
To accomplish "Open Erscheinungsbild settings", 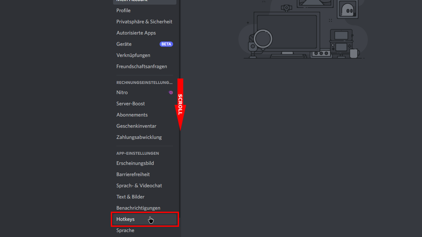I will (x=144, y=163).
